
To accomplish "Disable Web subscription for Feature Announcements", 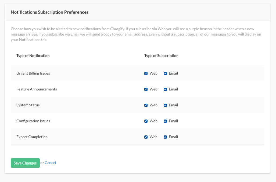I will [146, 89].
